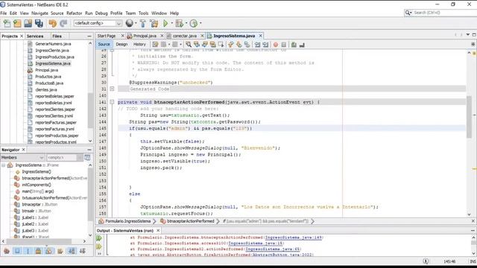
Task: Click the Undo arrow icon
Action: coord(53,23)
